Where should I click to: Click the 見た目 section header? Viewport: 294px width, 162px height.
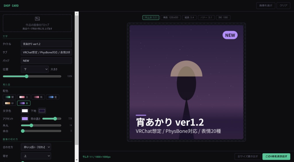6,85
